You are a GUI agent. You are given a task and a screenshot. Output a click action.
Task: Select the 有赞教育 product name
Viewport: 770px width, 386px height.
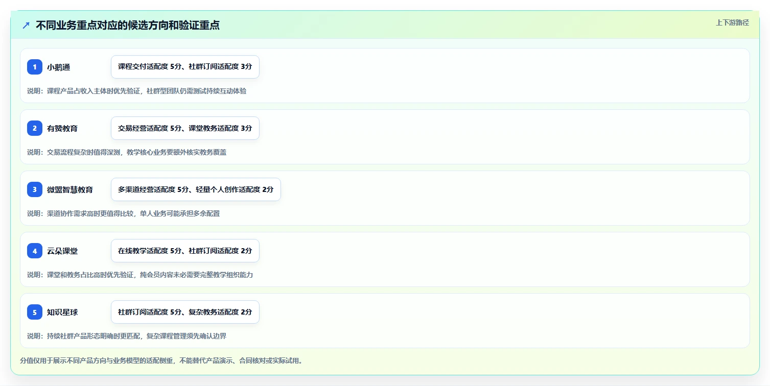point(62,128)
